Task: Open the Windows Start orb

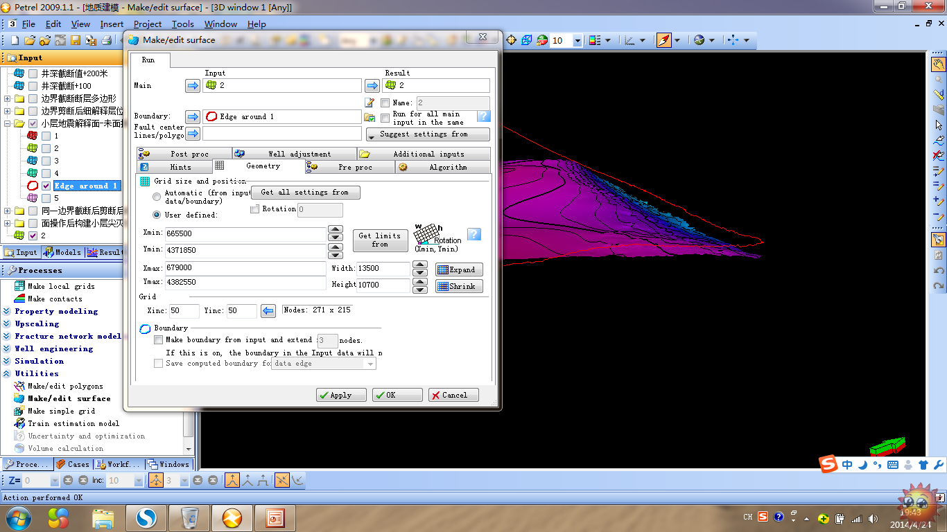Action: coord(18,517)
